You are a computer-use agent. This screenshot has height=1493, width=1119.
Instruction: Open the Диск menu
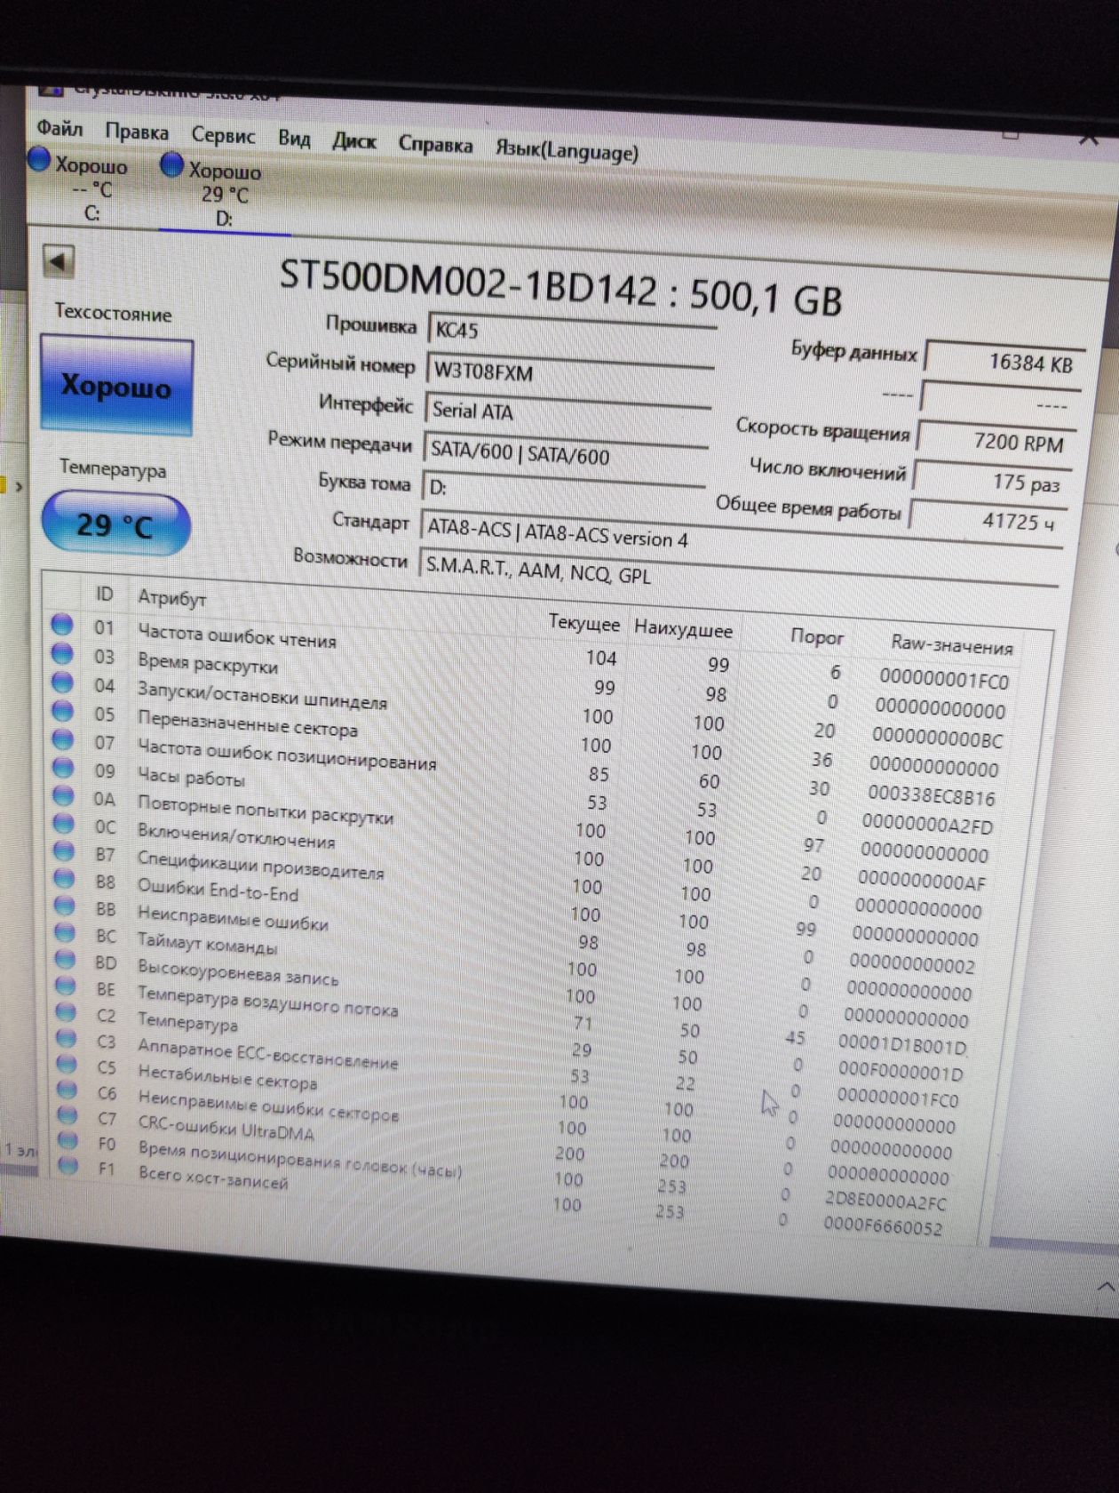(353, 141)
